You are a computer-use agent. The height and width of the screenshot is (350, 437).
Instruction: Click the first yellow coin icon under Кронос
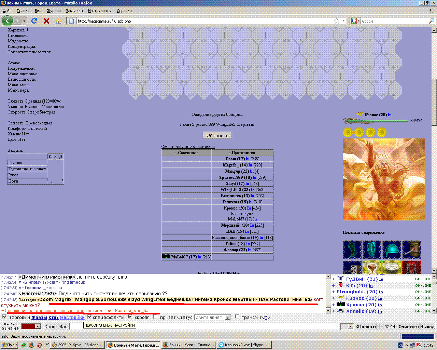[x=348, y=132]
